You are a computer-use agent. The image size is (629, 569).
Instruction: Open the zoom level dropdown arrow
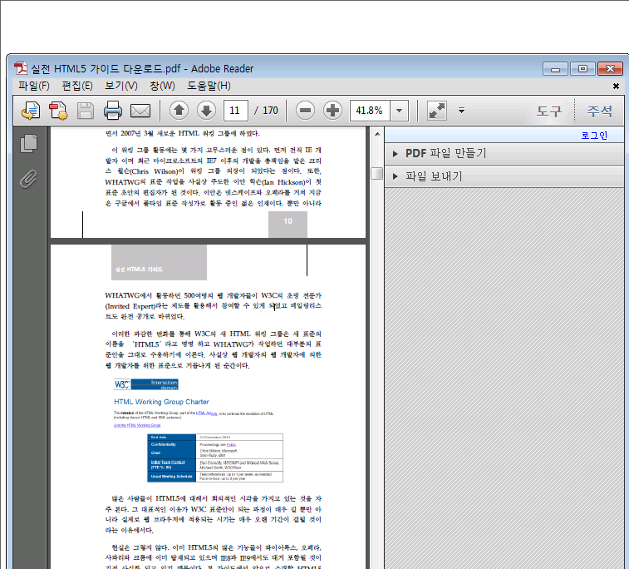pyautogui.click(x=399, y=111)
